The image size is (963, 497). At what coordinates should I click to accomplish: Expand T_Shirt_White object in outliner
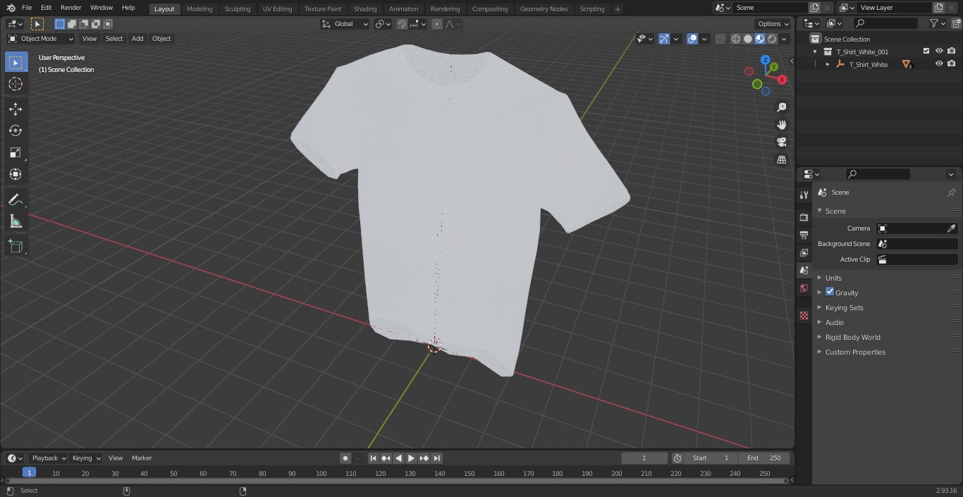[828, 64]
